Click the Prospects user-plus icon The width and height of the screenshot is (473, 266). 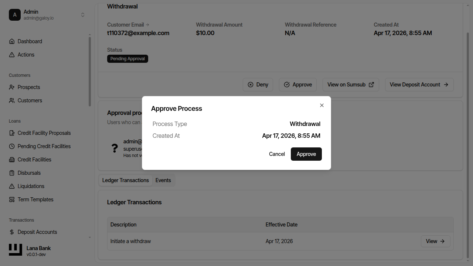coord(12,87)
